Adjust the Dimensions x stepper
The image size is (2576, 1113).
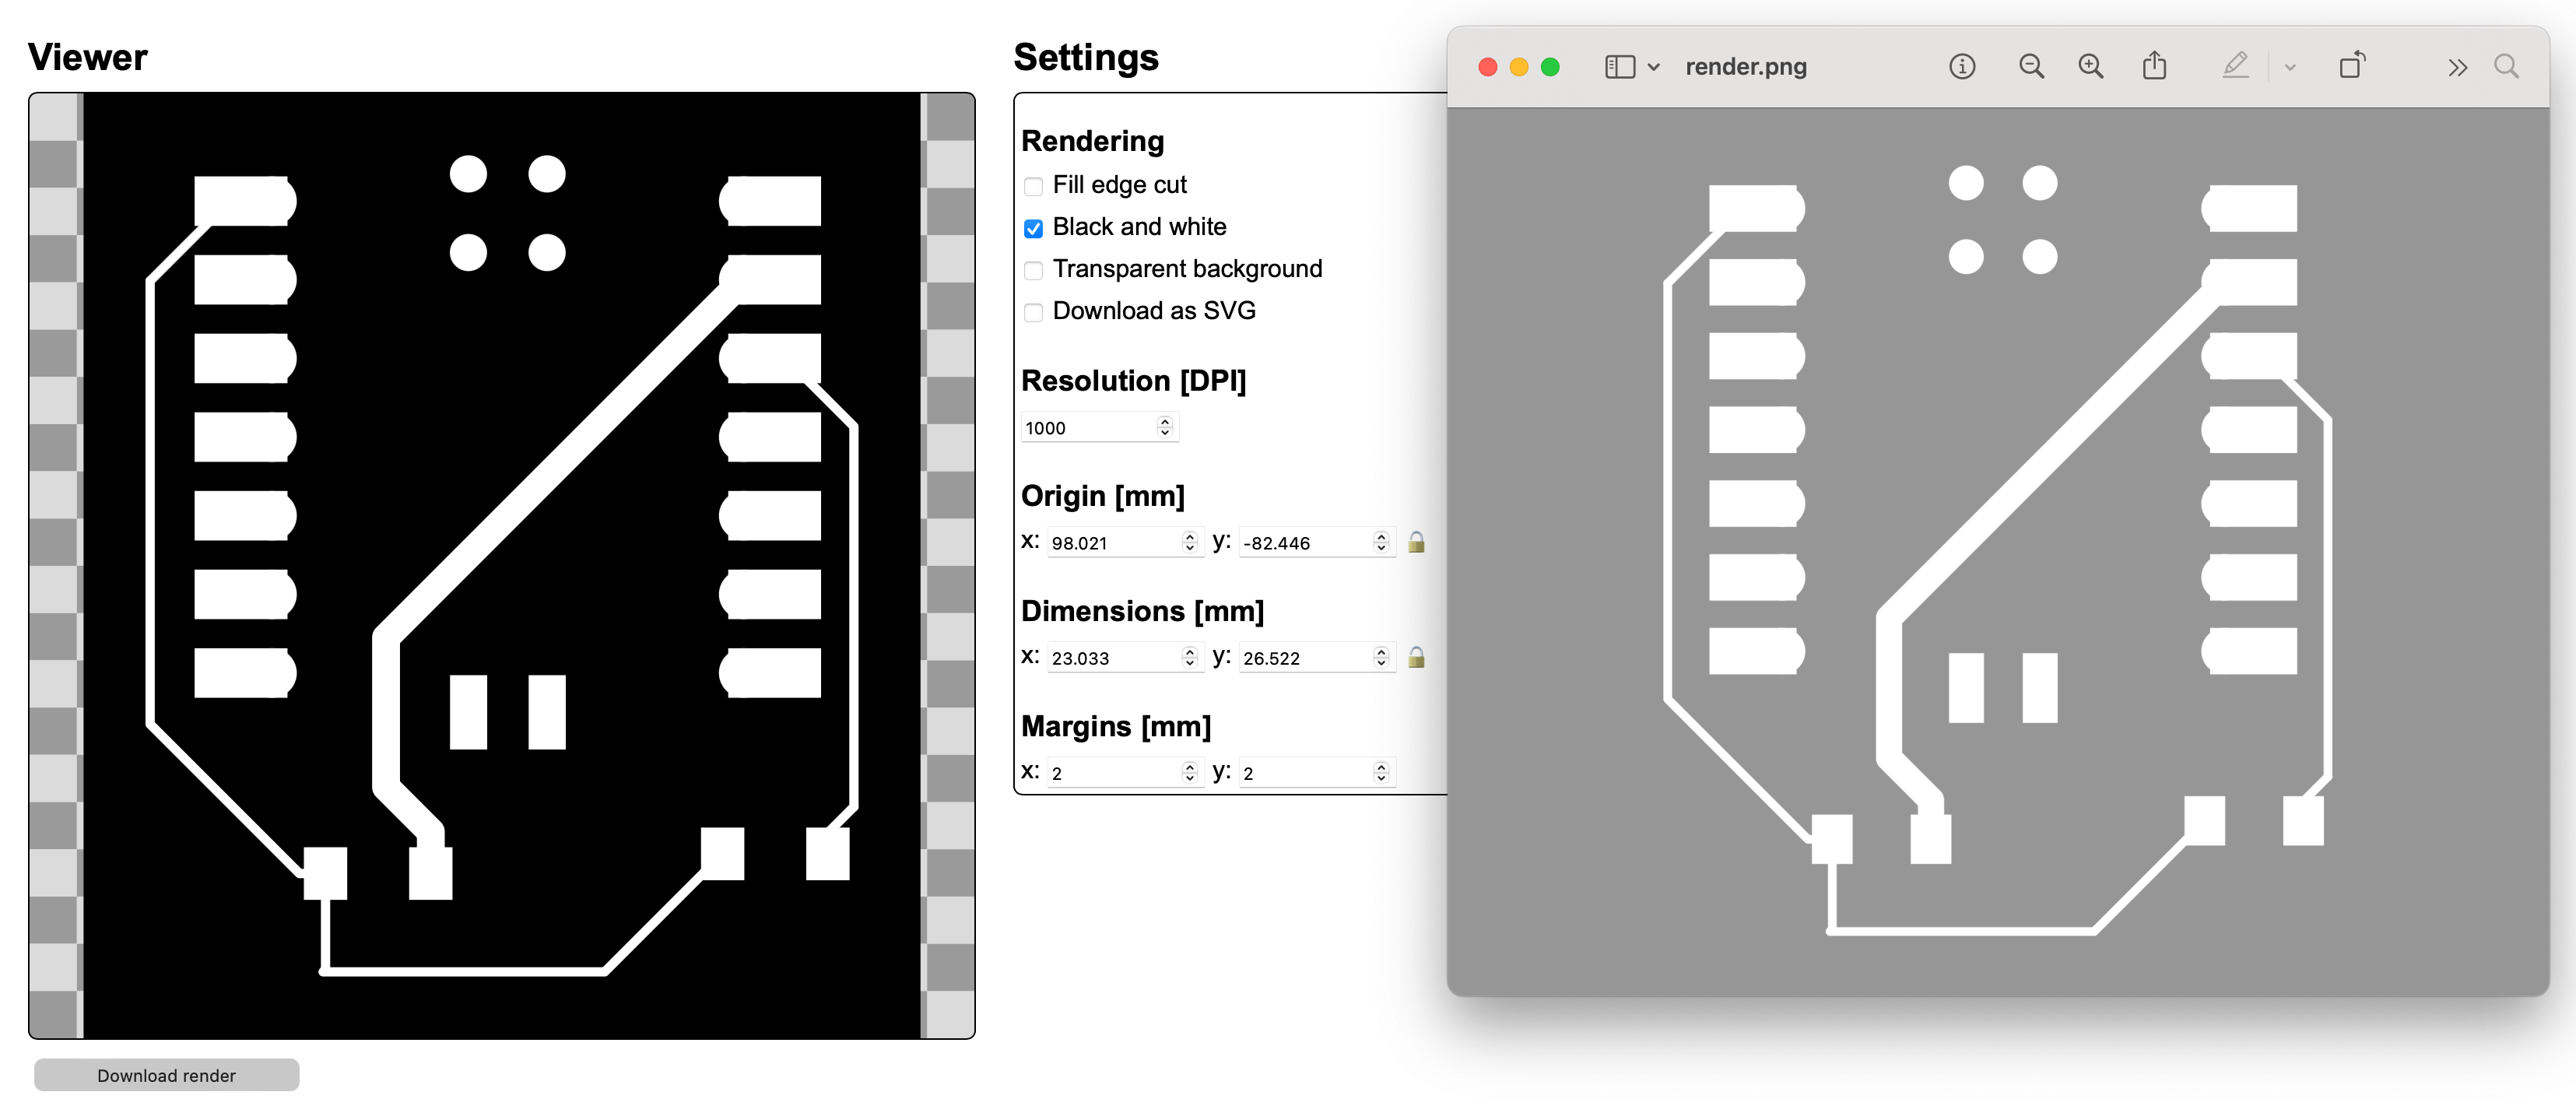point(1189,658)
